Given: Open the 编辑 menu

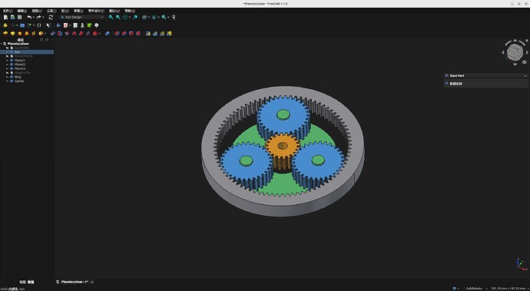Looking at the screenshot, I should point(22,11).
